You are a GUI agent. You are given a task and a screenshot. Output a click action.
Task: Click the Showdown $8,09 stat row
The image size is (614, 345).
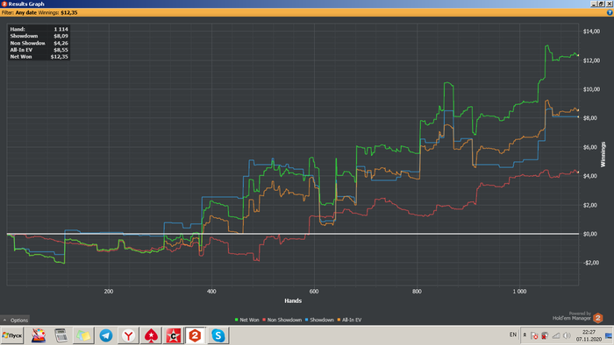(39, 36)
